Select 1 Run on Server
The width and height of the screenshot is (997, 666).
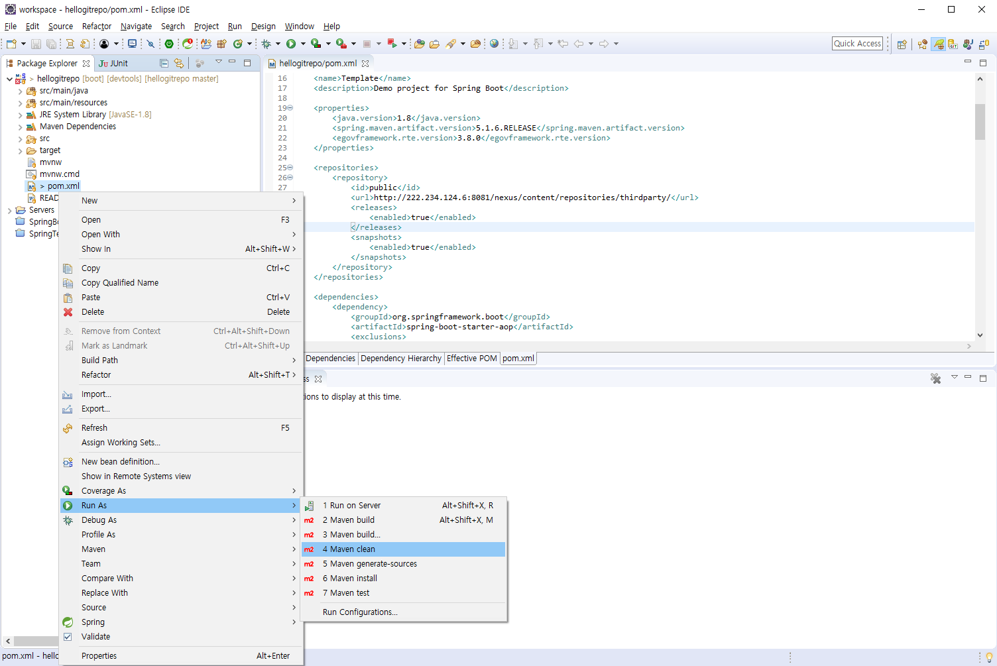tap(403, 506)
